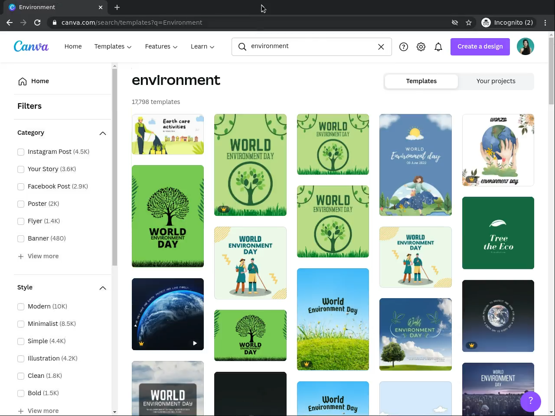Click the Canva logo
Image resolution: width=555 pixels, height=416 pixels.
coord(31,46)
